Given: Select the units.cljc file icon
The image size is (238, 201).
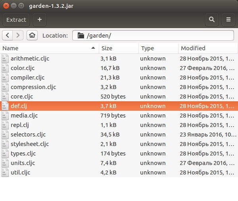Looking at the screenshot, I should pyautogui.click(x=5, y=163).
